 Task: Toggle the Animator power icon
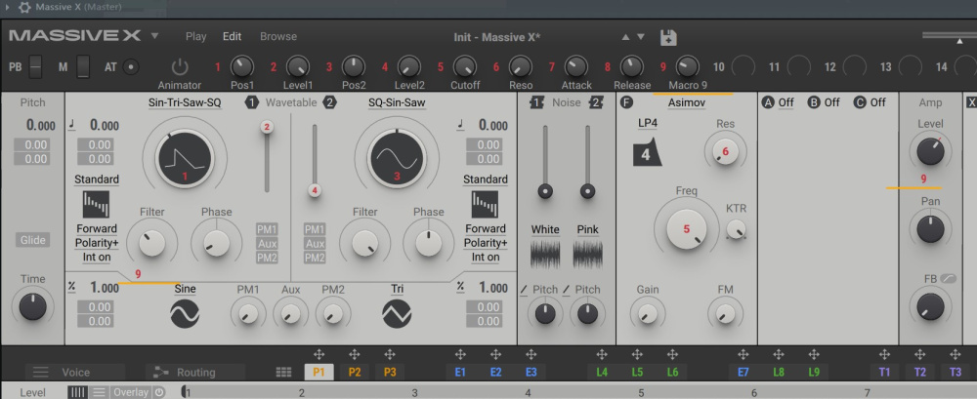point(180,66)
